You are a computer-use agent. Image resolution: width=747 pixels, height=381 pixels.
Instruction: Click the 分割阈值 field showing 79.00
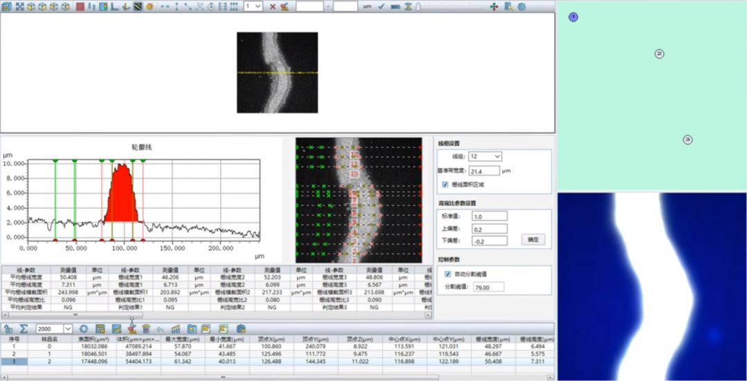(x=488, y=286)
